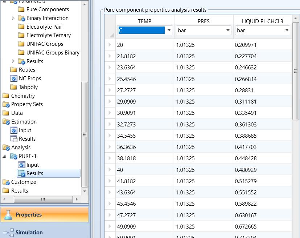Open the NC Props form icon
This screenshot has width=300, height=238.
point(14,78)
